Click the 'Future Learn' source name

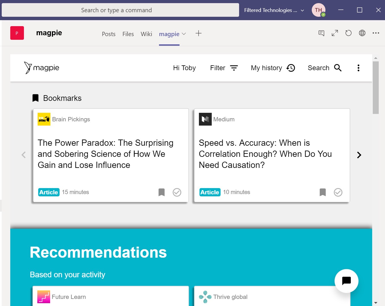(x=69, y=297)
